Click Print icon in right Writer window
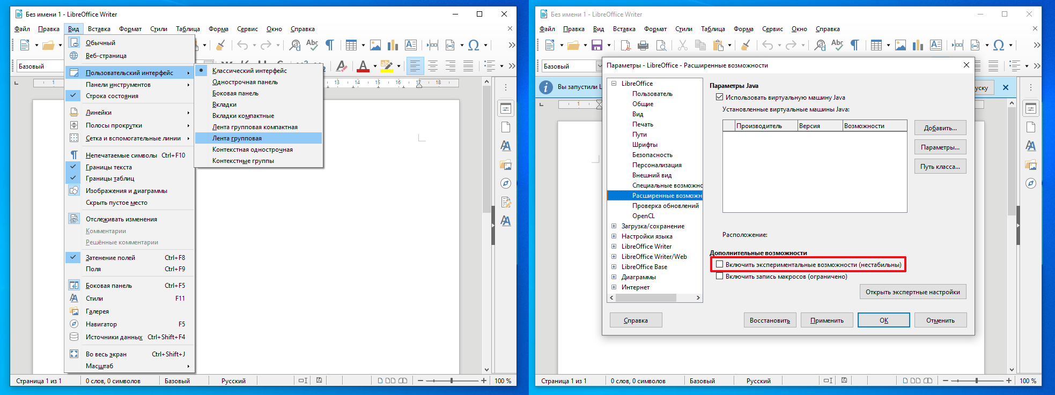Image resolution: width=1055 pixels, height=395 pixels. 643,45
